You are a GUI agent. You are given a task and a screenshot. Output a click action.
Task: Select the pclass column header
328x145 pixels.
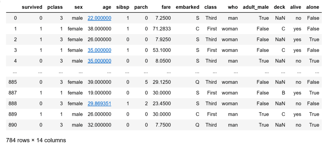[55, 7]
